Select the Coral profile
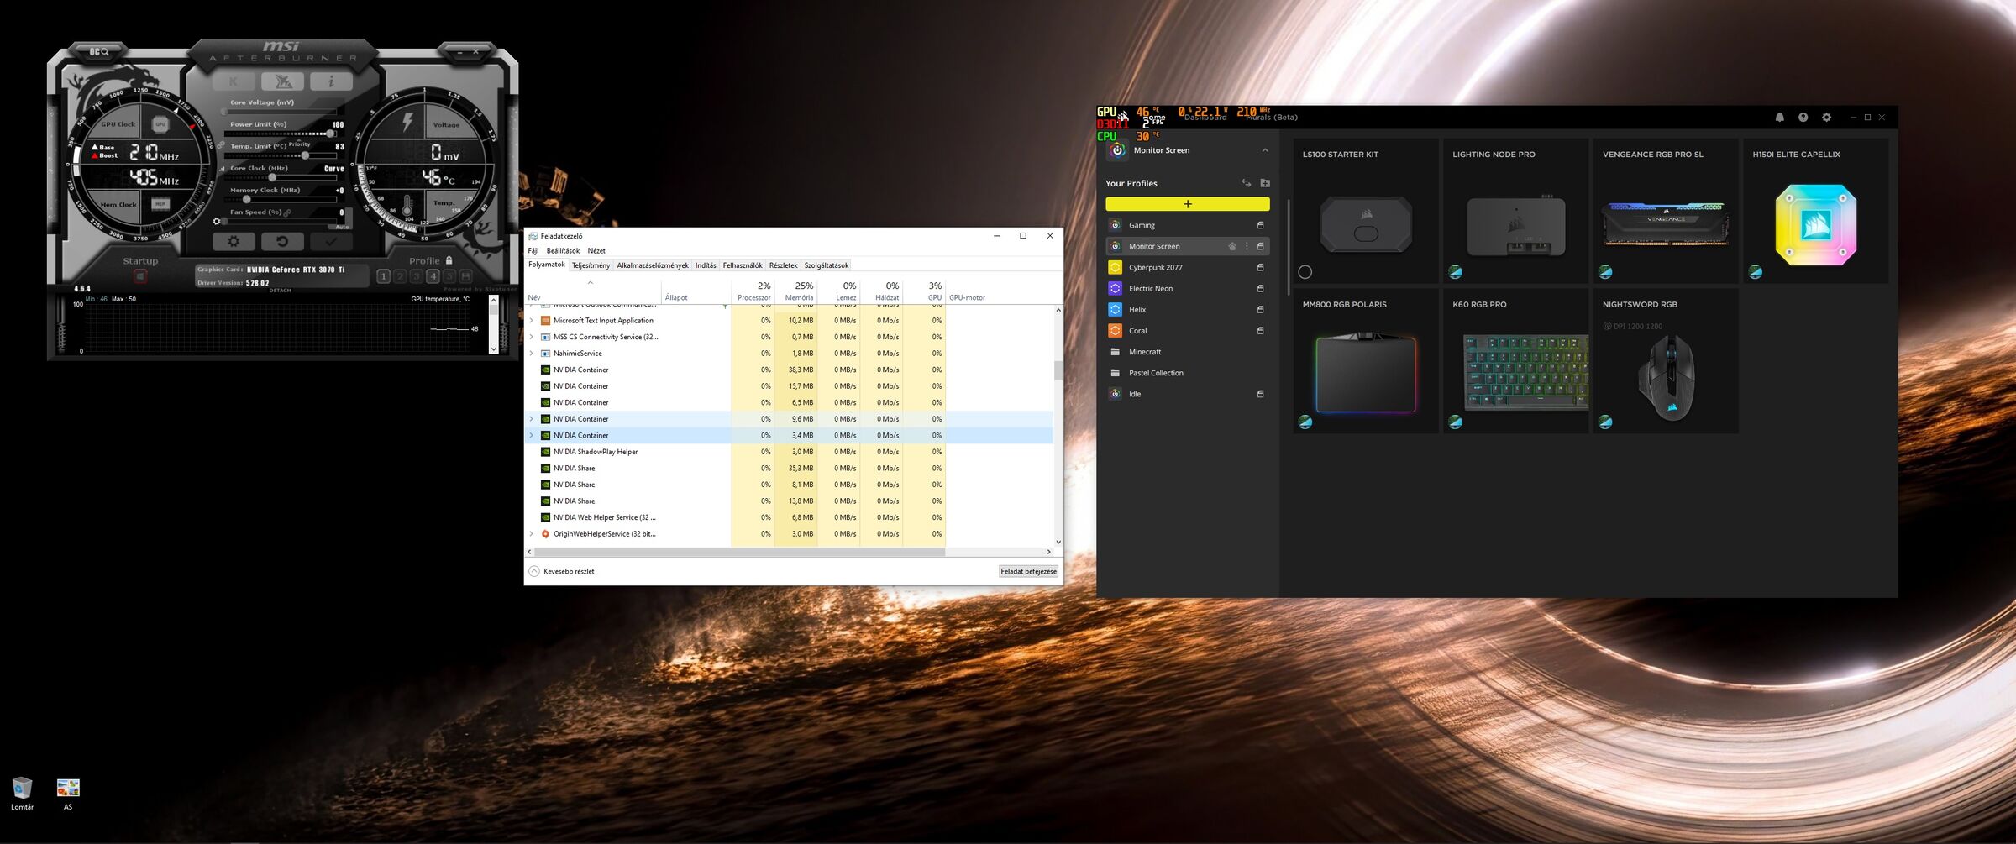 pos(1188,330)
